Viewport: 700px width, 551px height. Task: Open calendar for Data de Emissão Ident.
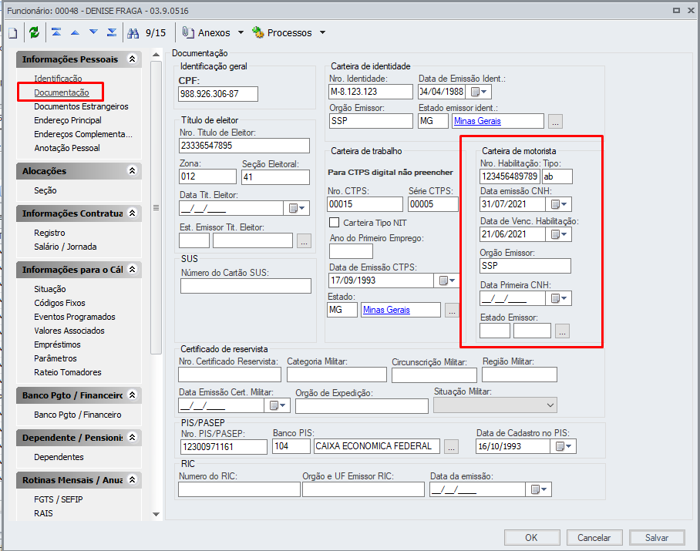click(479, 92)
